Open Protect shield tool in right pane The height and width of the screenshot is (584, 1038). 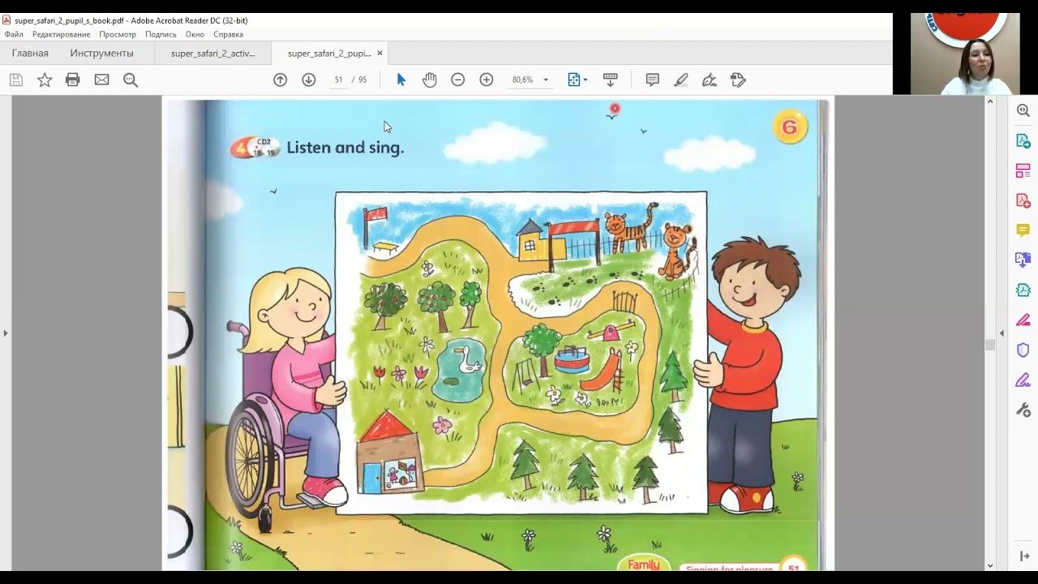1023,350
